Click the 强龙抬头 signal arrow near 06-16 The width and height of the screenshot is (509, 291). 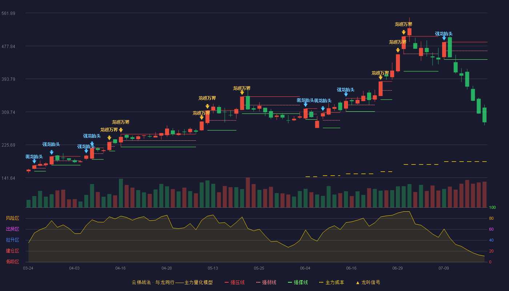346,94
